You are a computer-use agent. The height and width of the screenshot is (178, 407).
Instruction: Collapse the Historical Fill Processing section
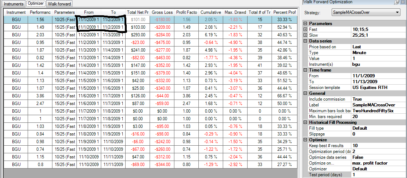click(305, 122)
